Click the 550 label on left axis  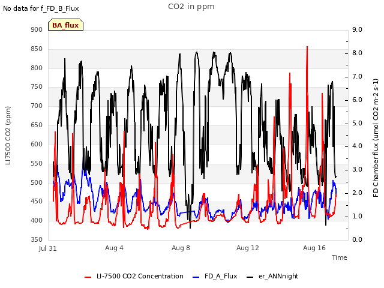coord(37,163)
